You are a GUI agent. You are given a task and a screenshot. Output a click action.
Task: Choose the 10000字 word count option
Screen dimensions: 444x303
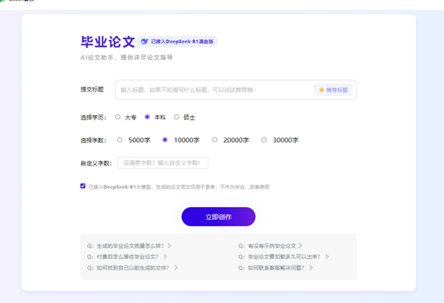click(x=165, y=140)
